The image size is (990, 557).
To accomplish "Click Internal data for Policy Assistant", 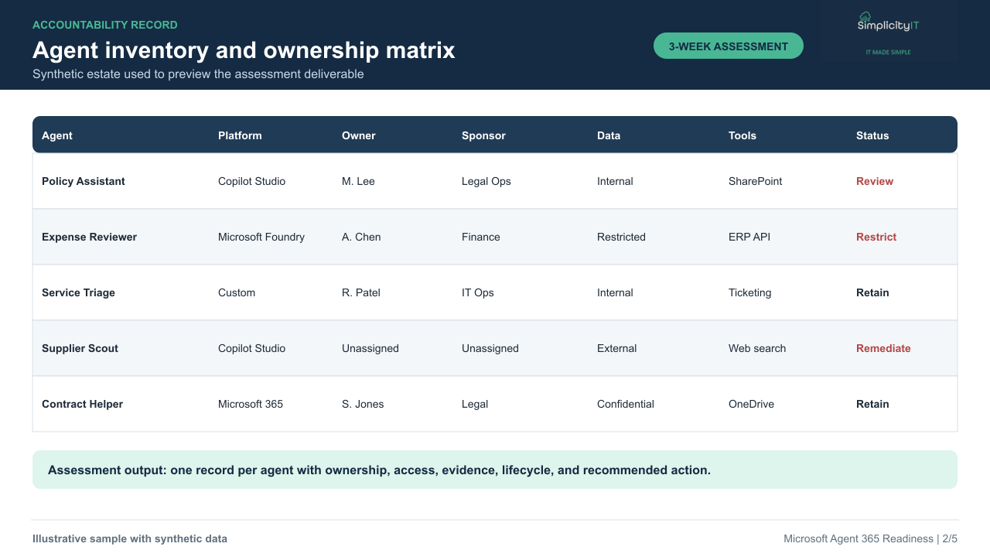I will click(615, 181).
